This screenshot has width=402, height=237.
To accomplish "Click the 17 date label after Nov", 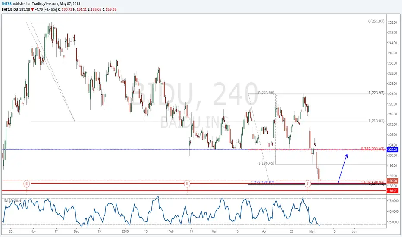I will coord(56,231).
